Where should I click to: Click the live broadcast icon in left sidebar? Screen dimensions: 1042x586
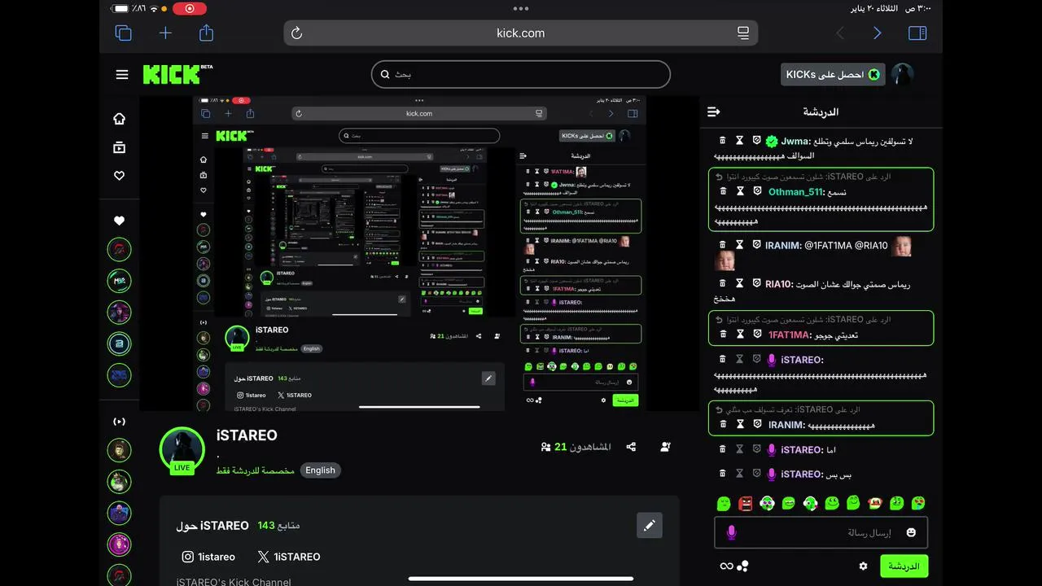click(x=120, y=422)
